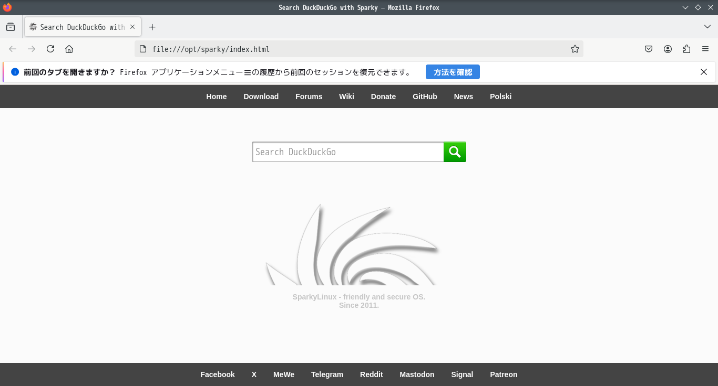Screen dimensions: 718x386
Task: Open the Firefox View icon
Action: [11, 27]
